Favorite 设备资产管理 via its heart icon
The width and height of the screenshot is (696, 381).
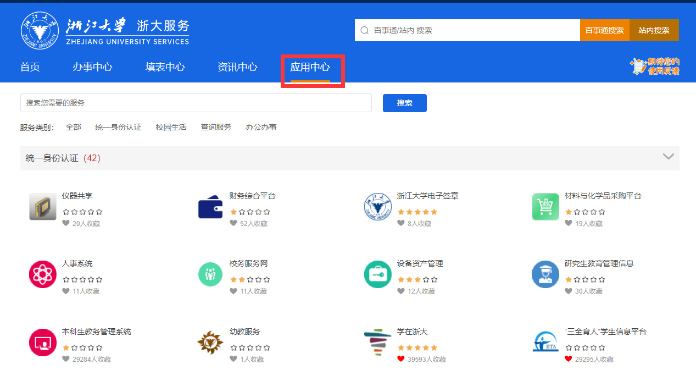[x=401, y=291]
